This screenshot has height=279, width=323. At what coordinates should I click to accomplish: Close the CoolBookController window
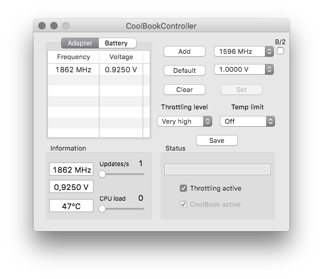(x=42, y=26)
